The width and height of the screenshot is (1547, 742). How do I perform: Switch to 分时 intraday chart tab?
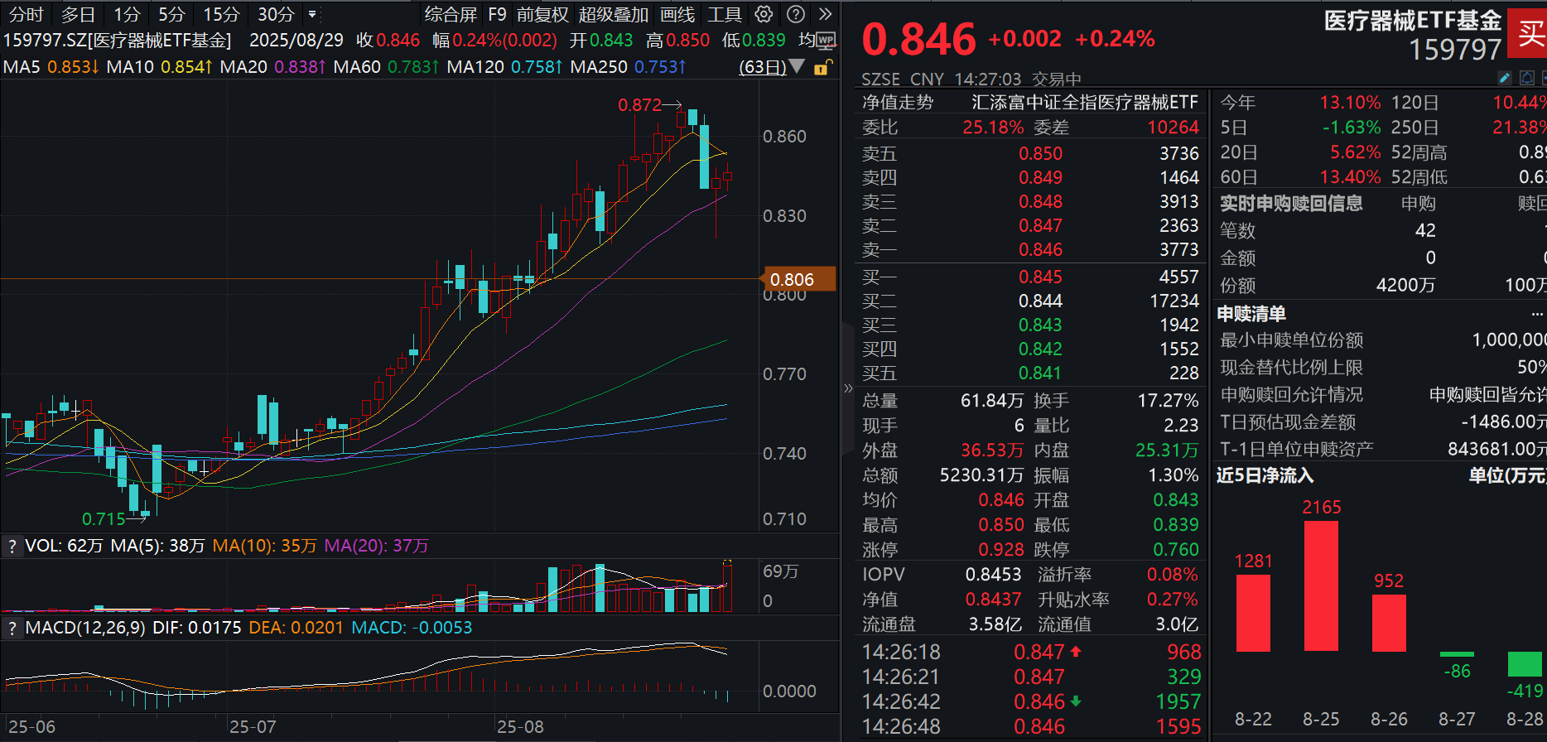26,14
